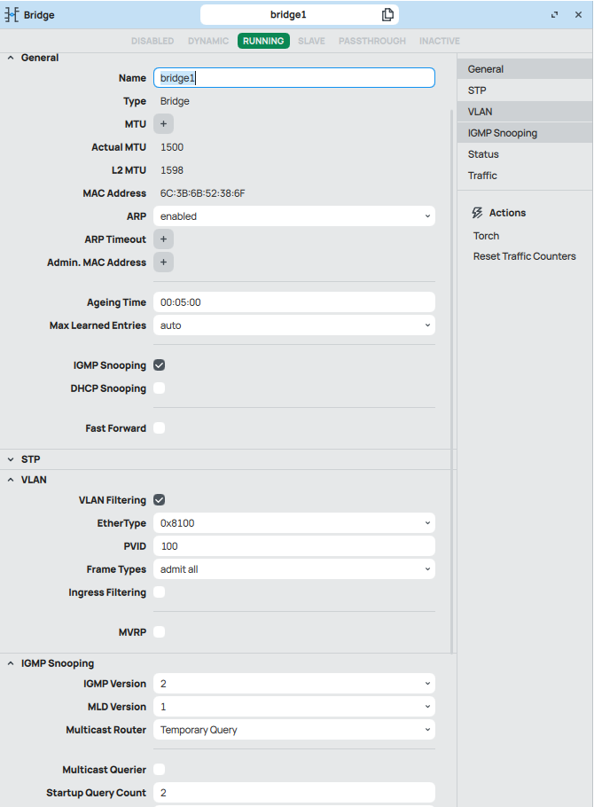
Task: Toggle the VLAN Filtering checkbox
Action: 160,500
